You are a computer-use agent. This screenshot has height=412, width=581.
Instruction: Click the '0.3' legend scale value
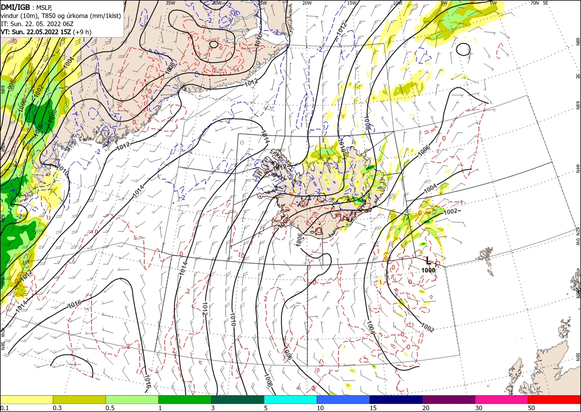[x=57, y=407]
